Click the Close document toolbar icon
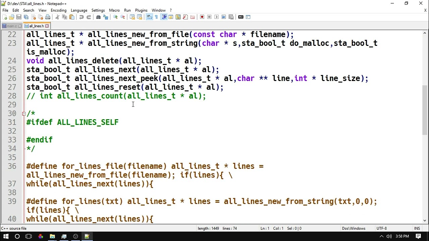 coord(34,17)
